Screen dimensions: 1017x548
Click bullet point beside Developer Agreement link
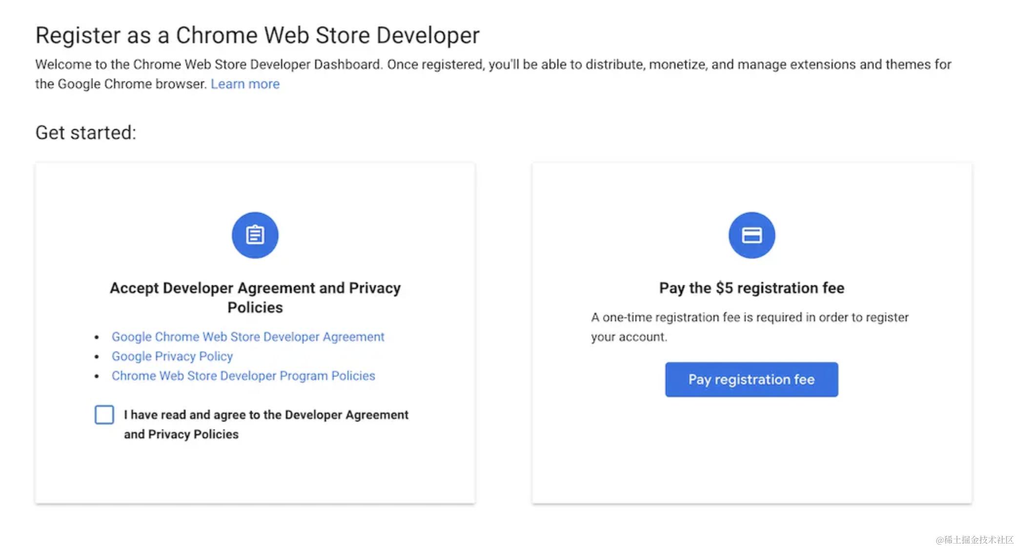pyautogui.click(x=97, y=337)
